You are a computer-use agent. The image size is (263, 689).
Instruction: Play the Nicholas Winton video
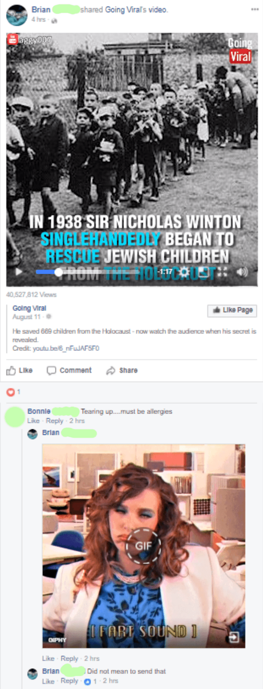(x=19, y=272)
